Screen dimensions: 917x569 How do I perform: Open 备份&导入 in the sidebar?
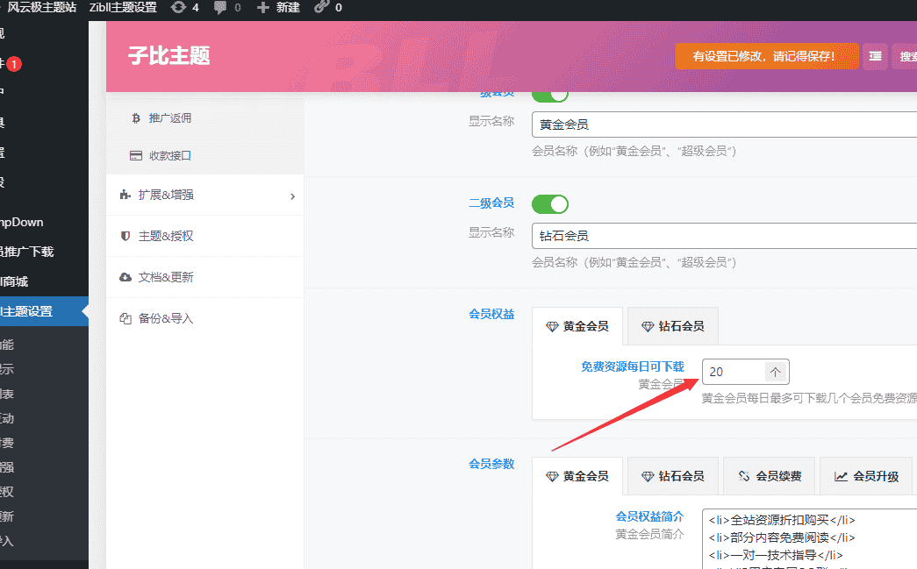point(165,318)
